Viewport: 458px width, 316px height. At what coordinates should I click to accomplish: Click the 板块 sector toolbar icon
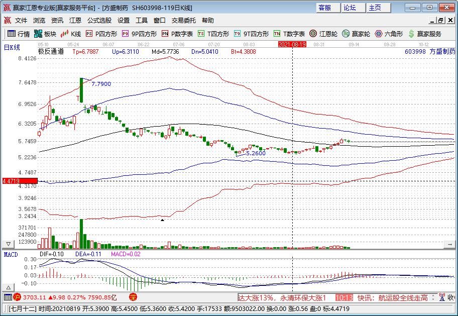45,34
